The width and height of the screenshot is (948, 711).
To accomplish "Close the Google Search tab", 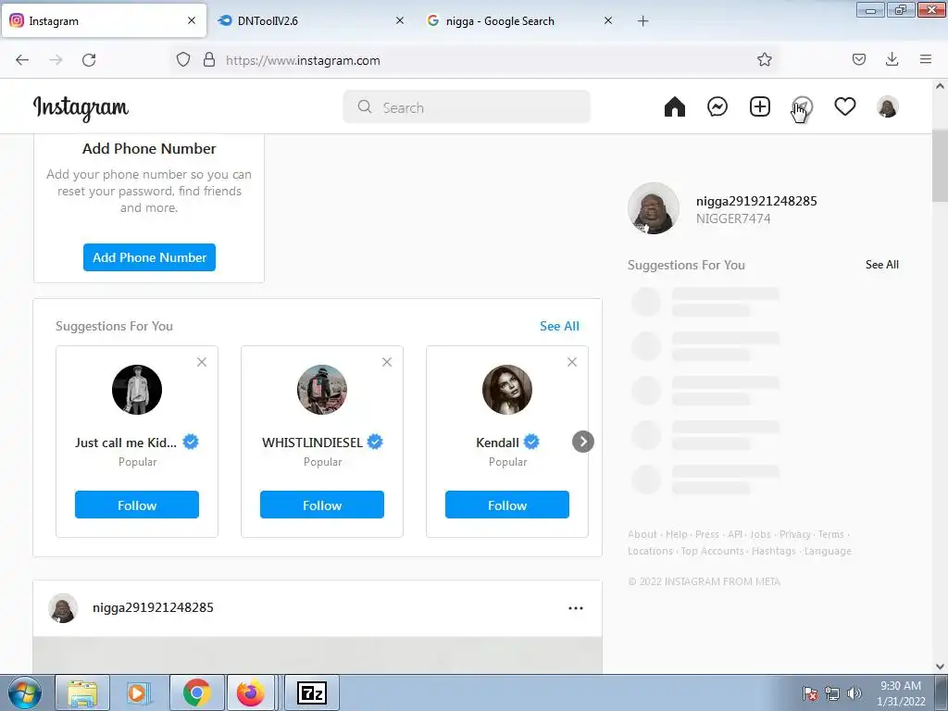I will [608, 20].
